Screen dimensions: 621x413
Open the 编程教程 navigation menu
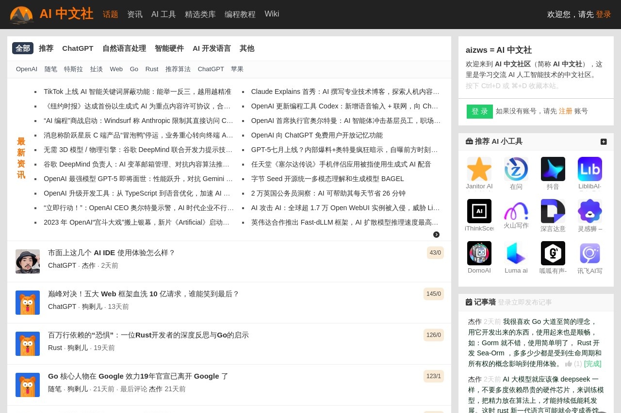pyautogui.click(x=240, y=14)
